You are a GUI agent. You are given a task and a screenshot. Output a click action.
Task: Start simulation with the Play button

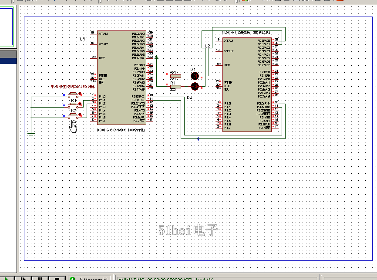tap(7, 279)
